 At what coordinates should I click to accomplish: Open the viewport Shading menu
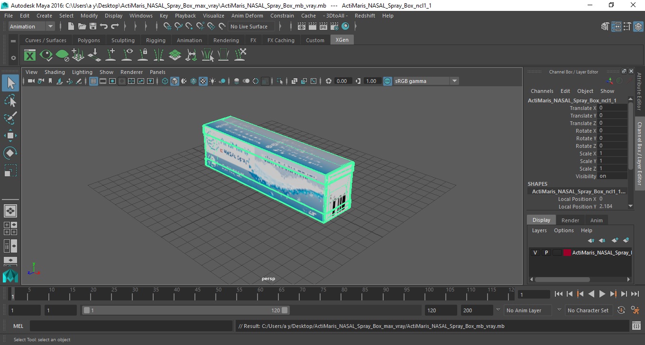pyautogui.click(x=55, y=72)
